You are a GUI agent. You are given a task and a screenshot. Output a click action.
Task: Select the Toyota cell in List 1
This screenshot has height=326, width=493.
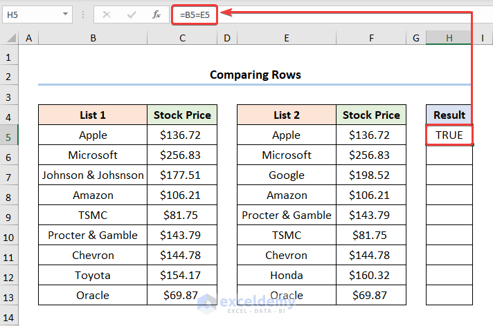[x=93, y=276]
